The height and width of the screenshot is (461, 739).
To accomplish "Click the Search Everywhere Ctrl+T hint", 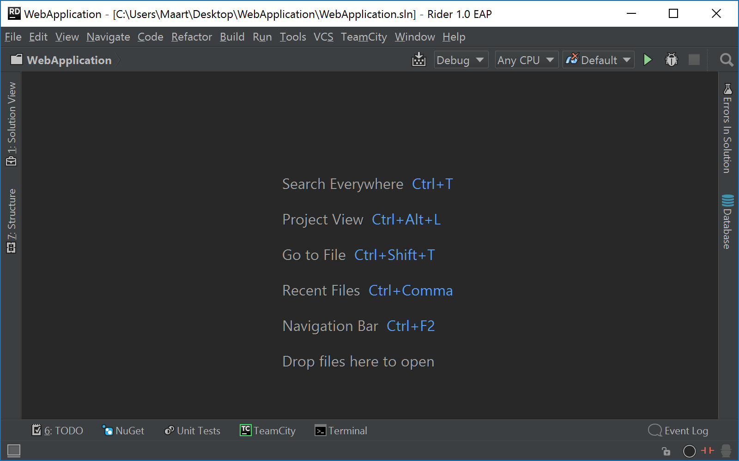I will click(x=368, y=184).
